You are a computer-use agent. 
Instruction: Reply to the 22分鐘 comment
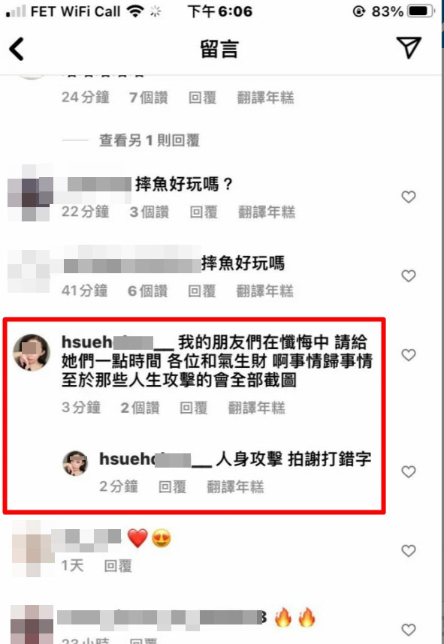[x=204, y=212]
